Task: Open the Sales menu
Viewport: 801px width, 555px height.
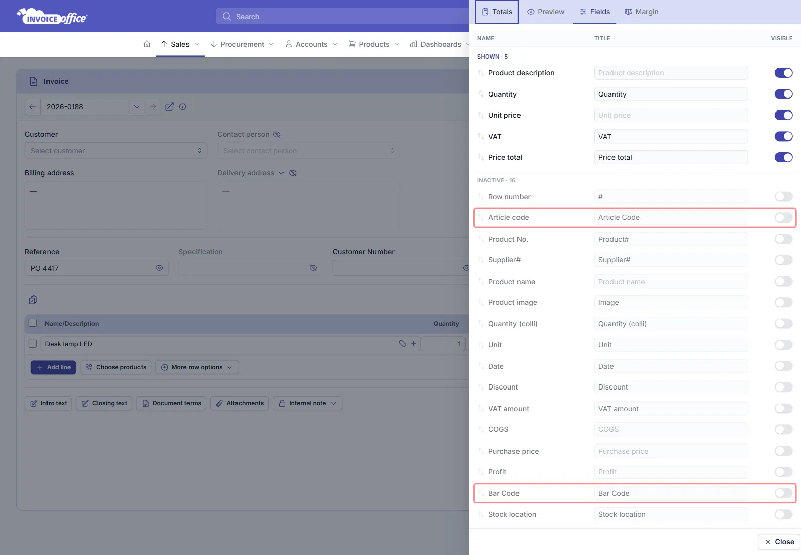Action: click(180, 44)
